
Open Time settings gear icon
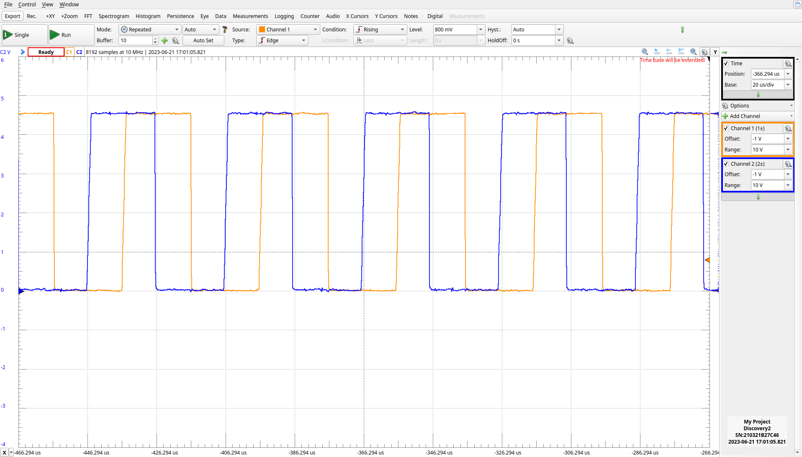(x=788, y=64)
